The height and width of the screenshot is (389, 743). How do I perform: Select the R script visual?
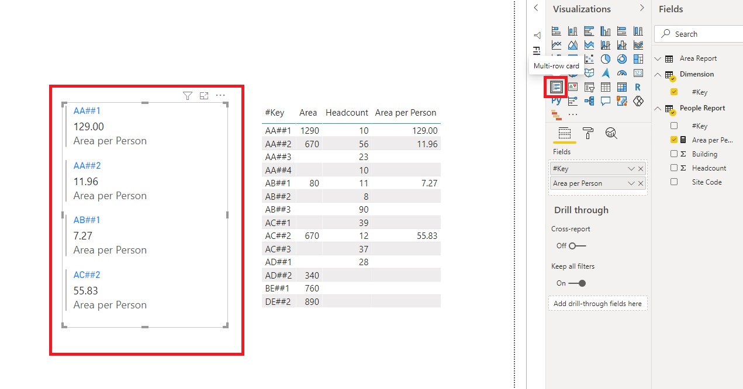[638, 87]
